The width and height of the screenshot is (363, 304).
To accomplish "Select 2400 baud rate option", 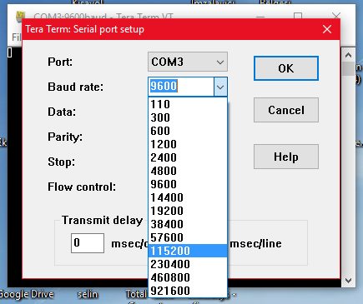I will 188,157.
